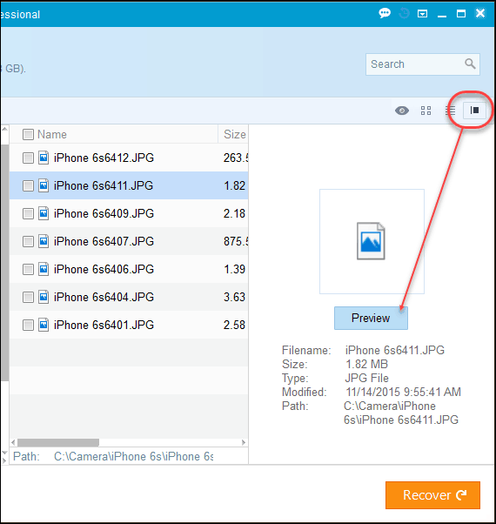
Task: Switch to thumbnail grid view
Action: pyautogui.click(x=426, y=111)
